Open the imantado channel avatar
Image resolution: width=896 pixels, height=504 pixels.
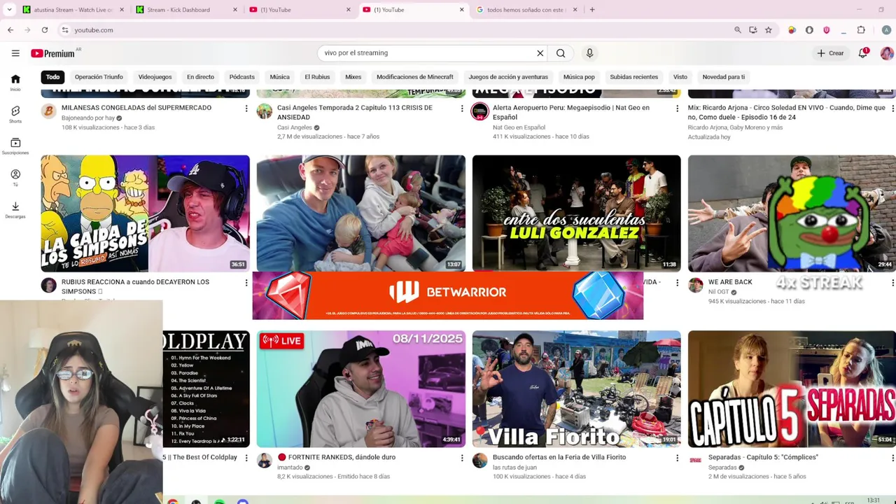(x=265, y=461)
